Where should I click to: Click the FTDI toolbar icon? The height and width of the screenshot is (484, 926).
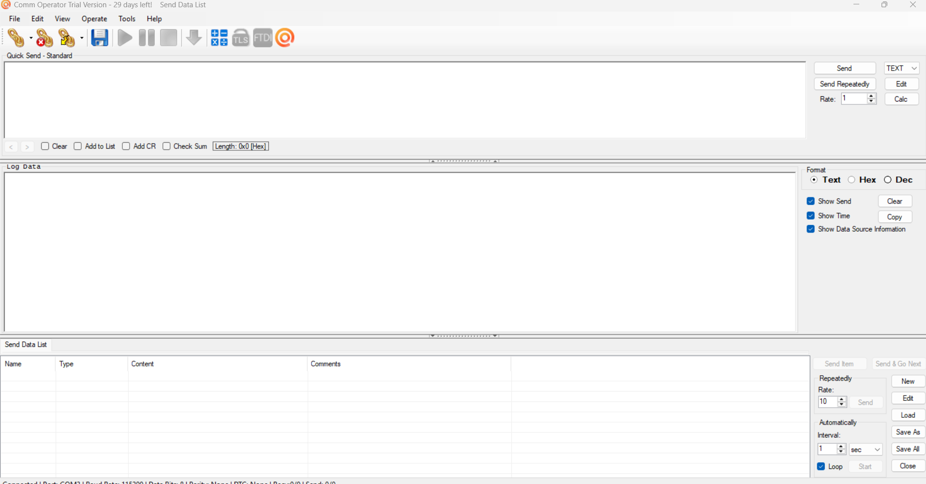coord(263,38)
